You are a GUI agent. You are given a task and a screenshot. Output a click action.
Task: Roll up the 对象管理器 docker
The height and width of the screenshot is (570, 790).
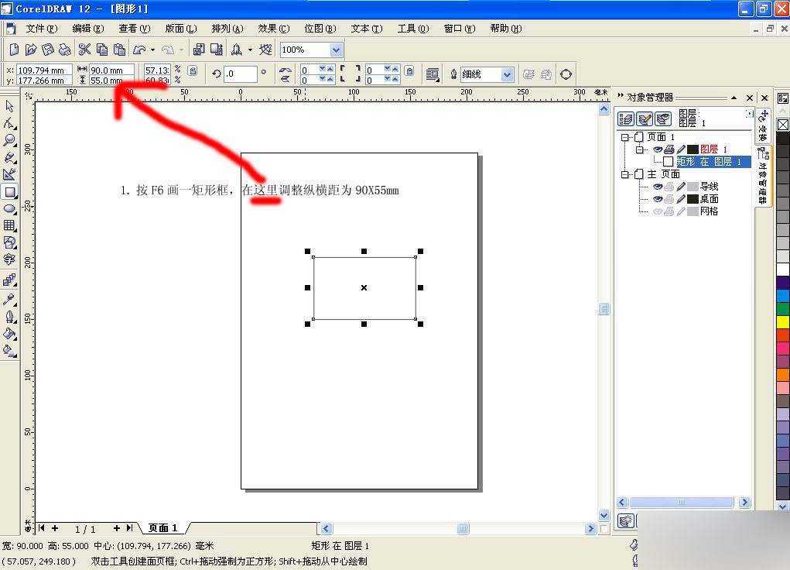pyautogui.click(x=734, y=98)
